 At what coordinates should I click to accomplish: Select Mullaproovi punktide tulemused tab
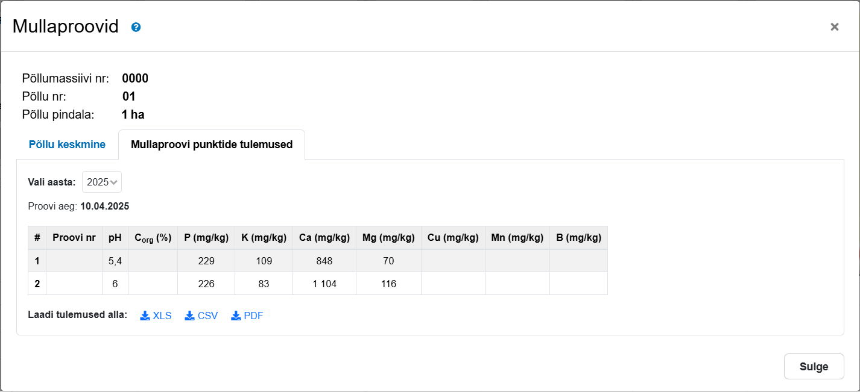coord(212,145)
